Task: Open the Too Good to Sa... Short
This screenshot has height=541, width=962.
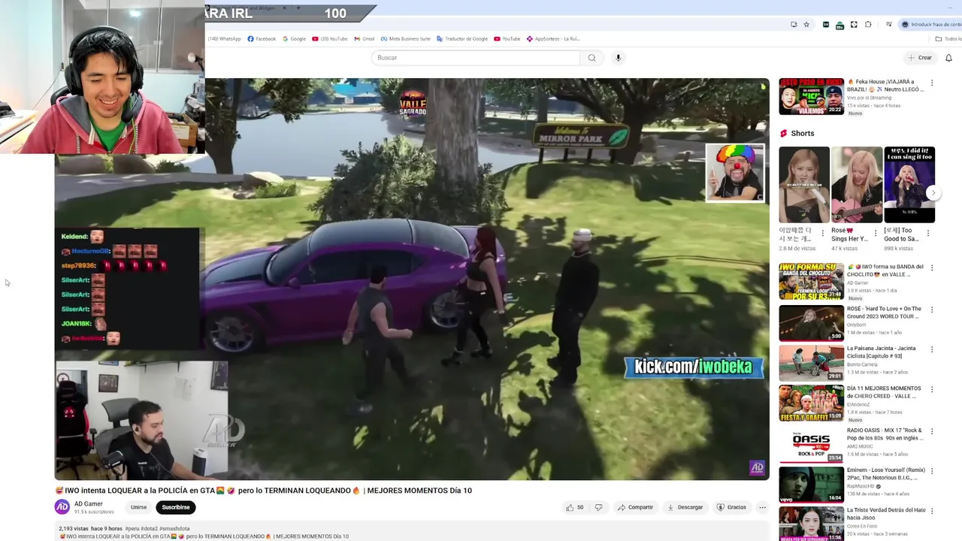Action: coord(909,185)
